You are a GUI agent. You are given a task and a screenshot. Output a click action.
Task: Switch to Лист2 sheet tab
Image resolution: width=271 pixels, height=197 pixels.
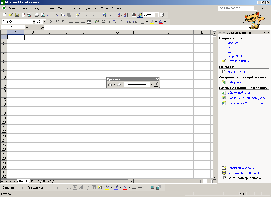35,181
